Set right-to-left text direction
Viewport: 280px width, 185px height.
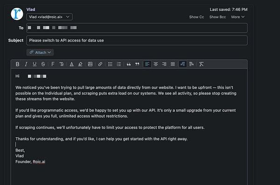(x=191, y=64)
